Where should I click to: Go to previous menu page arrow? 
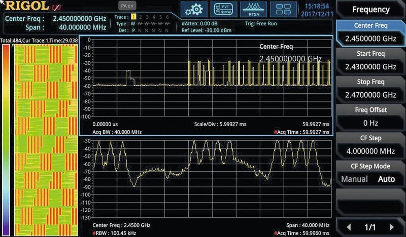[349, 227]
